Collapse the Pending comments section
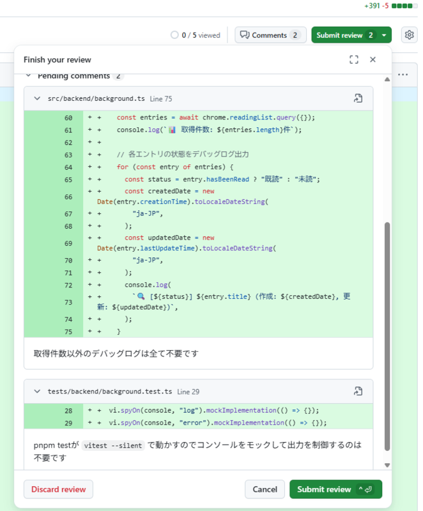 (28, 75)
